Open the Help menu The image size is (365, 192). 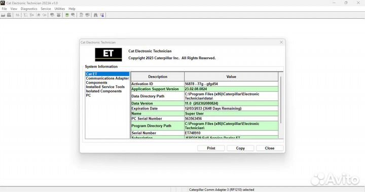72,9
